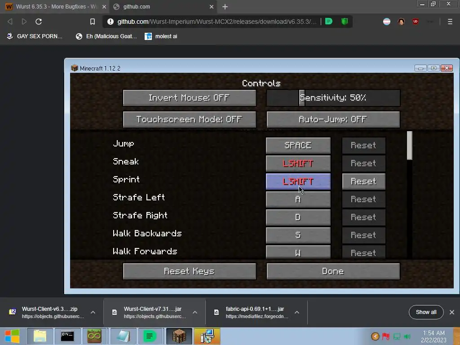Close the Wurst 6.35.3 tab
The height and width of the screenshot is (345, 460).
pyautogui.click(x=104, y=6)
